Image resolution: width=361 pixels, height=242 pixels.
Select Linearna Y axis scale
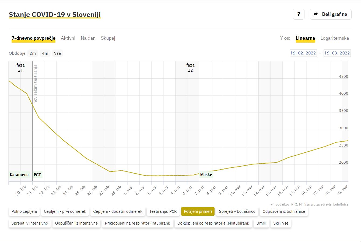[x=305, y=38]
